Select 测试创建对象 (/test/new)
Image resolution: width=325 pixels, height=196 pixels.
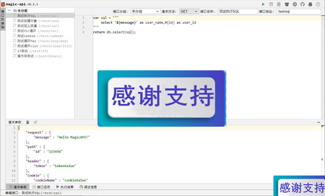pyautogui.click(x=40, y=20)
